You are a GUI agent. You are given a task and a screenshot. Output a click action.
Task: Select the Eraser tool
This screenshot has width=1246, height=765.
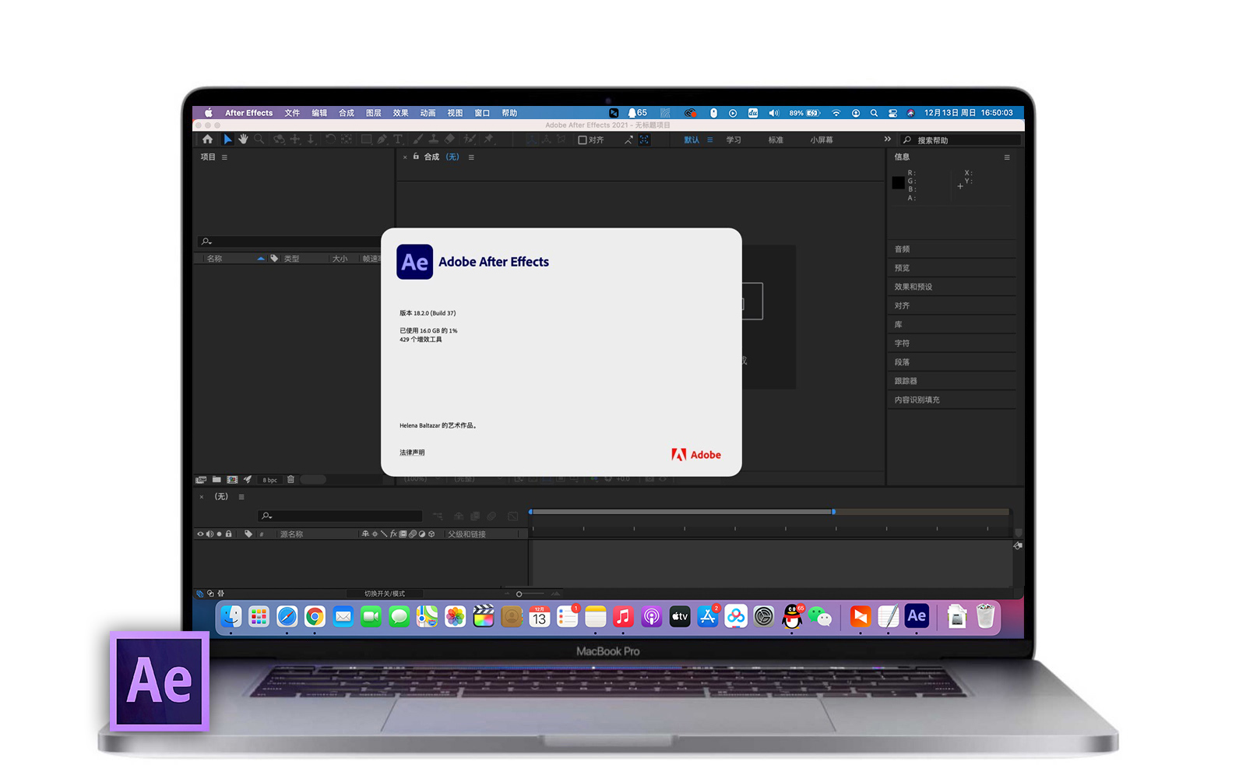[449, 139]
